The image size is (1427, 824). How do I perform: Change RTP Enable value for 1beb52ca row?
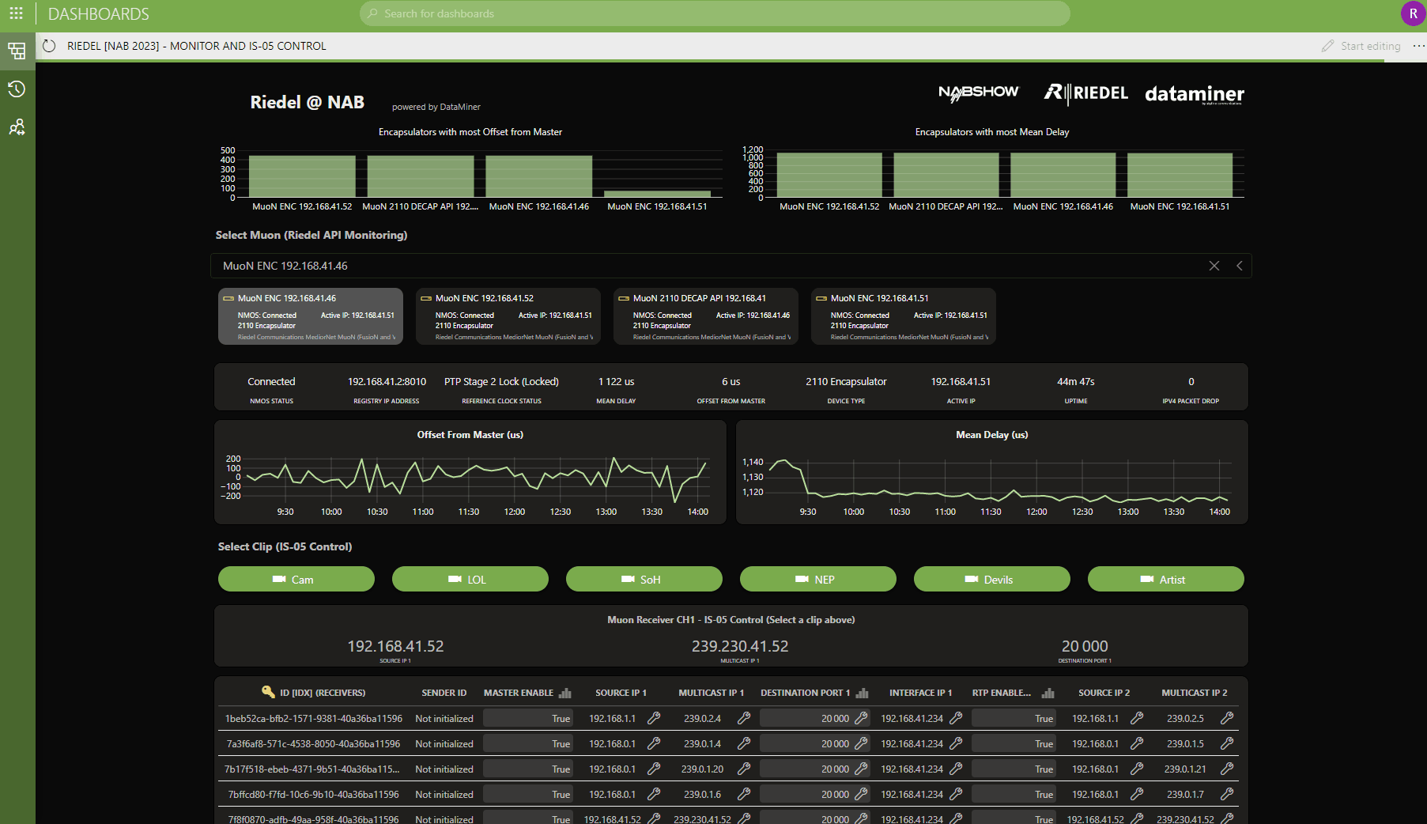pyautogui.click(x=1014, y=718)
